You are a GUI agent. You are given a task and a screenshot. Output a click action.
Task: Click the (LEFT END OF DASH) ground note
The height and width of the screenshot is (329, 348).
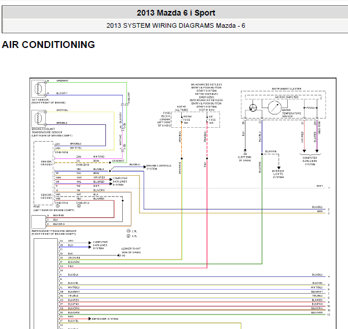click(x=245, y=159)
